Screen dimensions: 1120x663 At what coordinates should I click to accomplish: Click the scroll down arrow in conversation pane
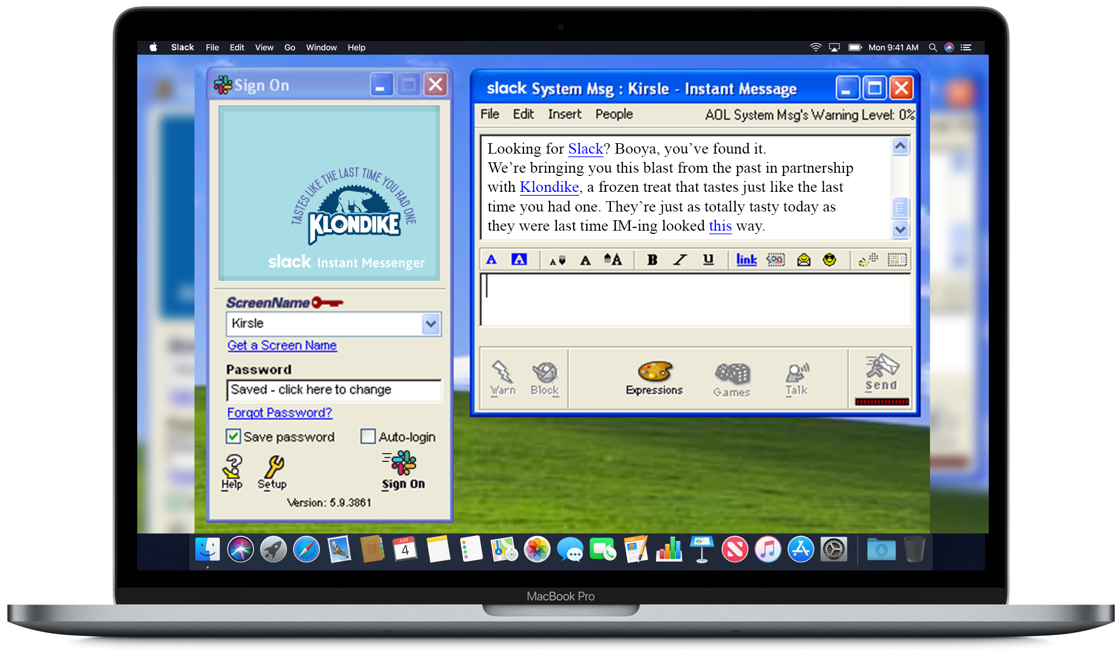pos(900,230)
